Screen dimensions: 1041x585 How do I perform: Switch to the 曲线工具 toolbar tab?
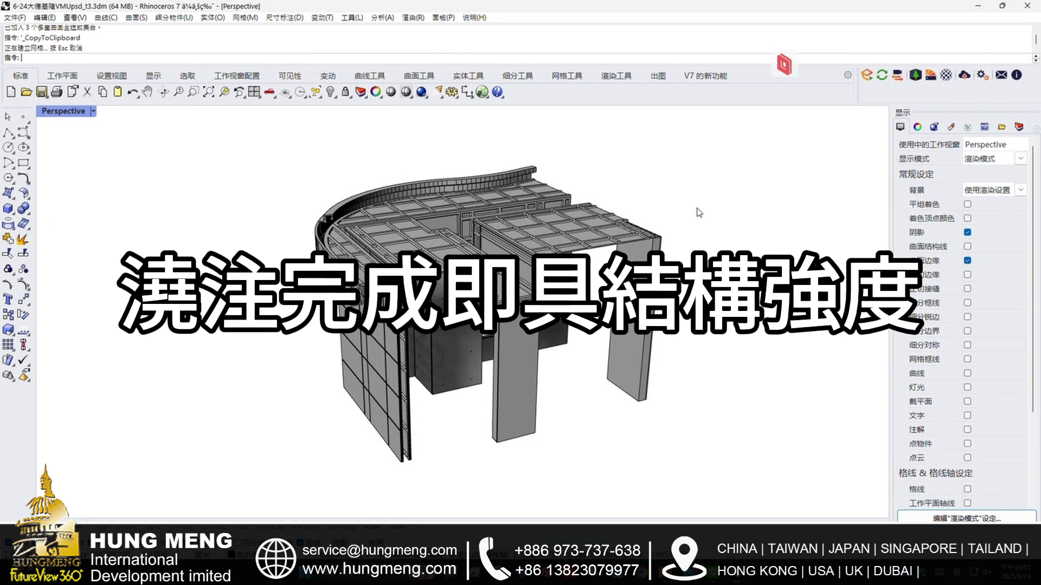tap(369, 76)
